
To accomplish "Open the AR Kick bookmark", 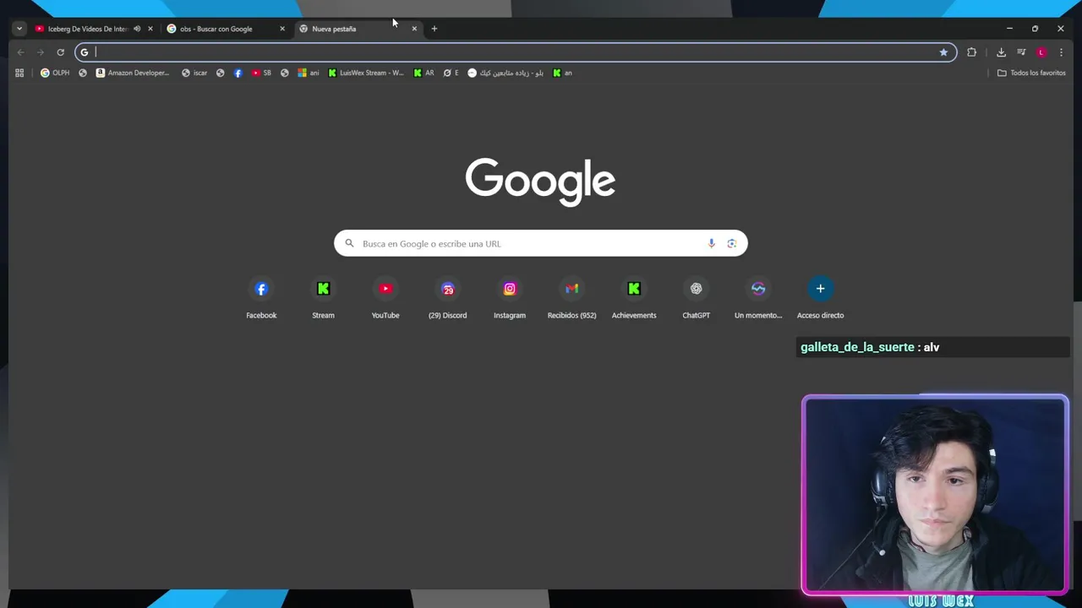I will pyautogui.click(x=424, y=73).
